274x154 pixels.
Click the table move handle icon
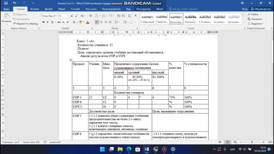tap(71, 60)
